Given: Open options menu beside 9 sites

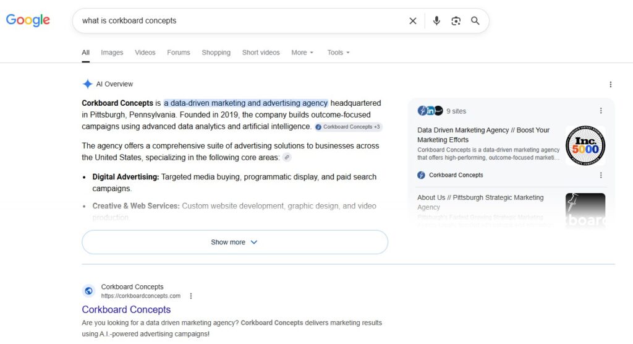Looking at the screenshot, I should 601,111.
